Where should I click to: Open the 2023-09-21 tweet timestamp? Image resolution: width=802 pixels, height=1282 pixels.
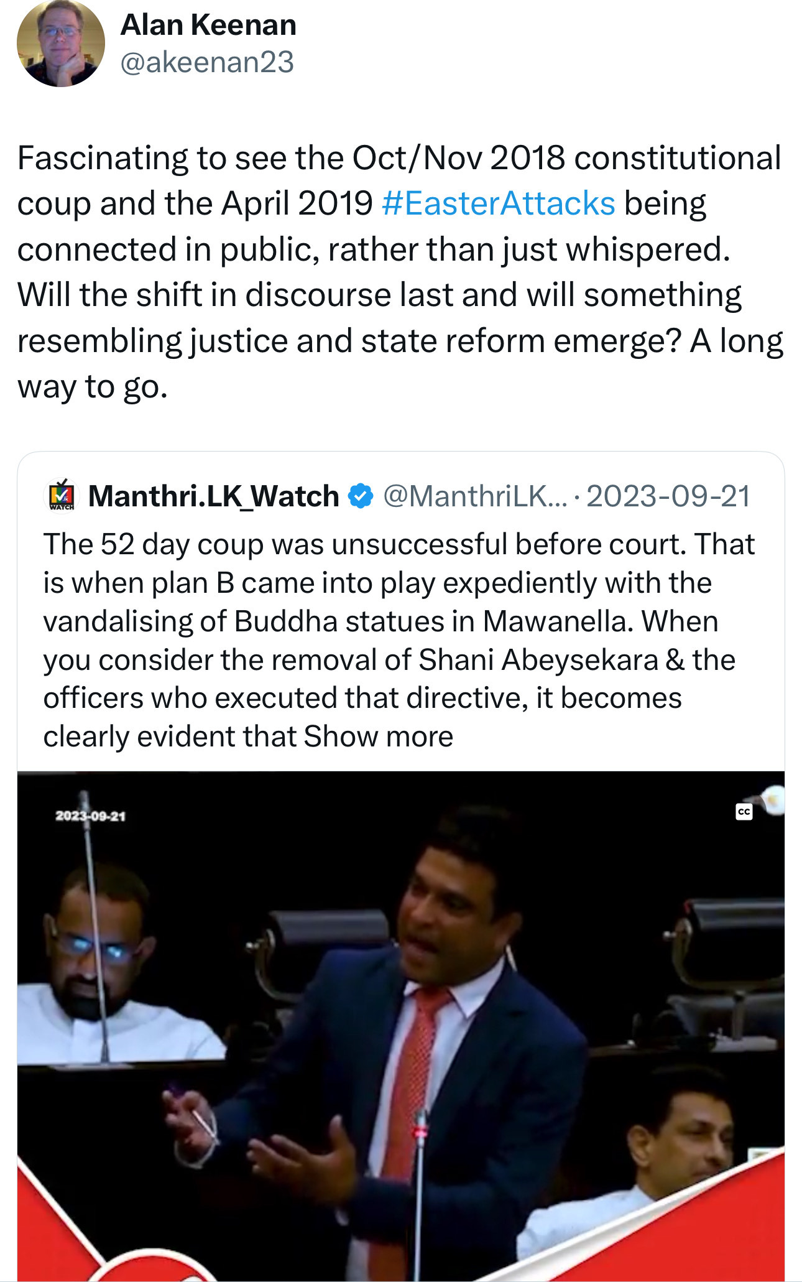[x=668, y=496]
